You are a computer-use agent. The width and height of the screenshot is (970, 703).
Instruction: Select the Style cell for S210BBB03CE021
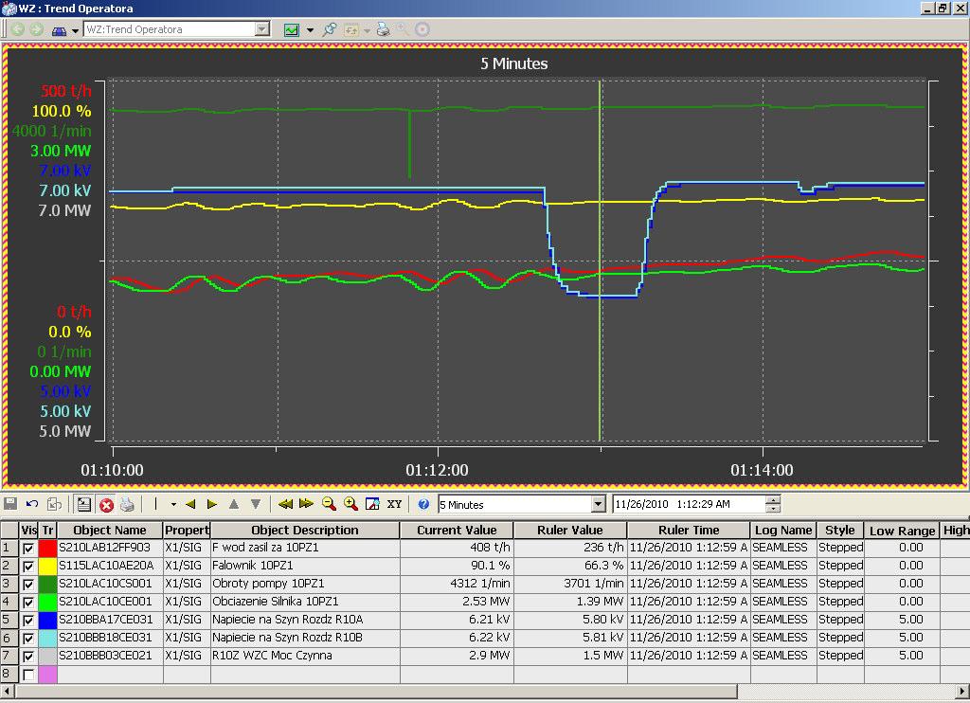click(x=840, y=656)
